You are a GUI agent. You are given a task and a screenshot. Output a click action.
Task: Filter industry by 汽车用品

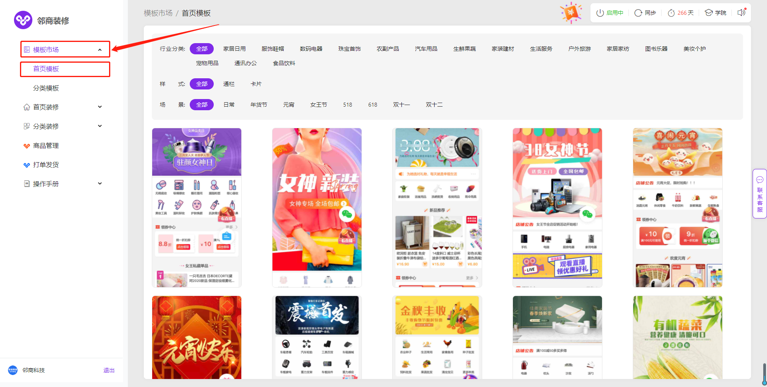pyautogui.click(x=426, y=49)
